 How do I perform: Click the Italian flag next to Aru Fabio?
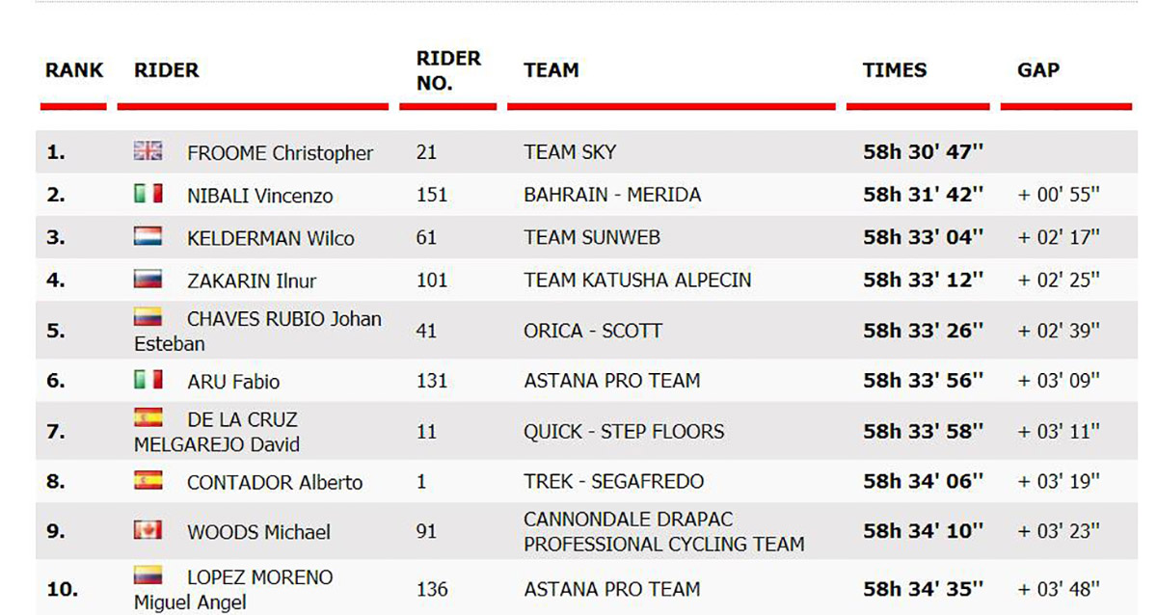coord(148,379)
